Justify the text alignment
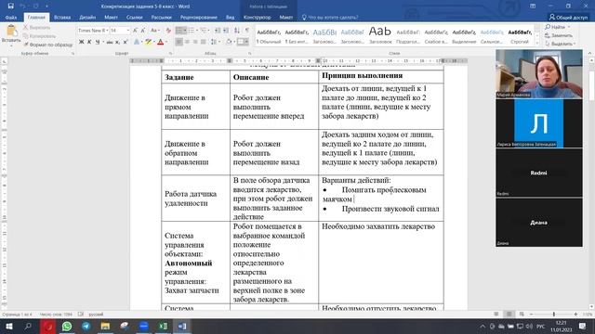The width and height of the screenshot is (595, 334). coord(204,42)
